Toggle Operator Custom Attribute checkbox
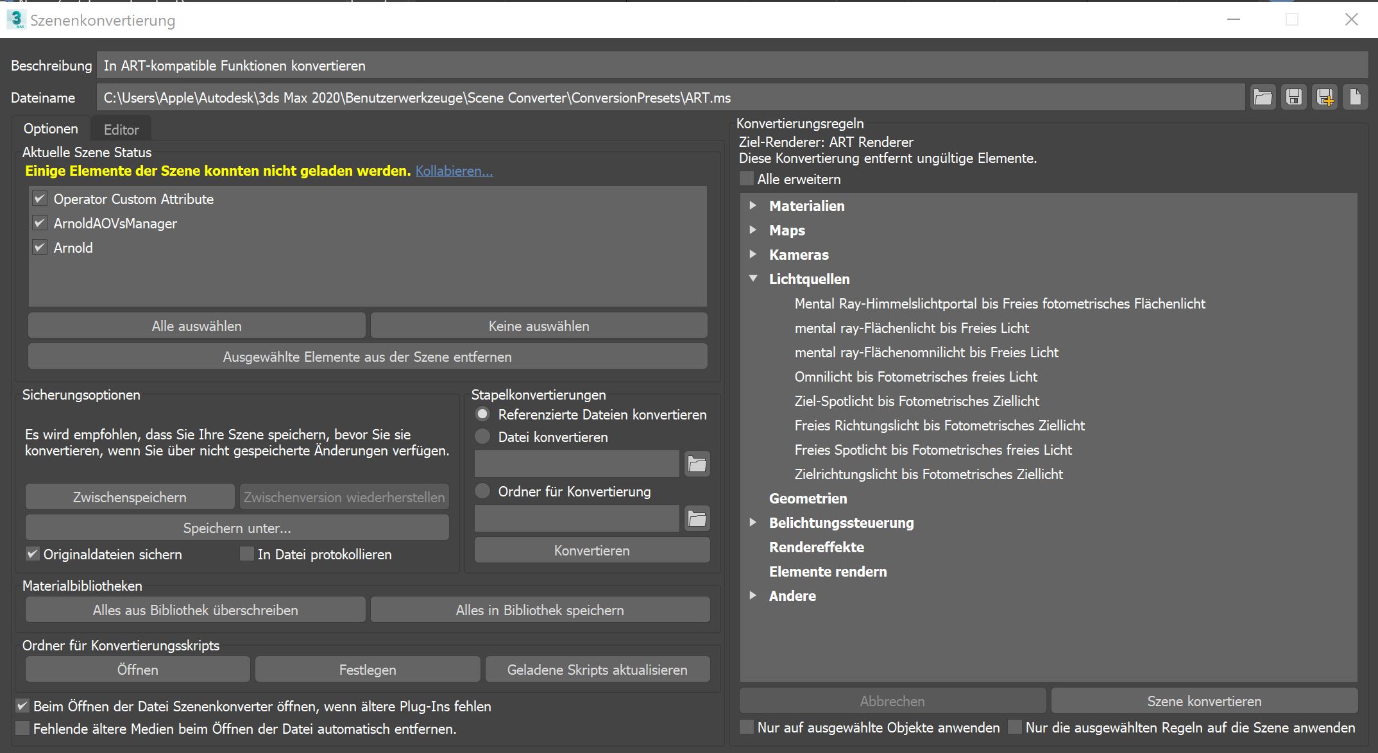The image size is (1378, 753). pyautogui.click(x=40, y=199)
